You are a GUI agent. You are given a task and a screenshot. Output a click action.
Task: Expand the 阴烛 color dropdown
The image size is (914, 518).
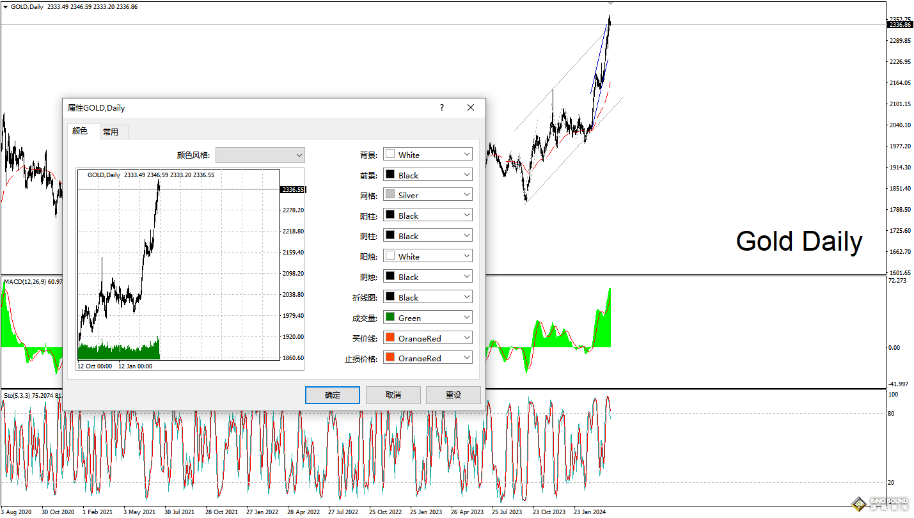click(x=466, y=276)
